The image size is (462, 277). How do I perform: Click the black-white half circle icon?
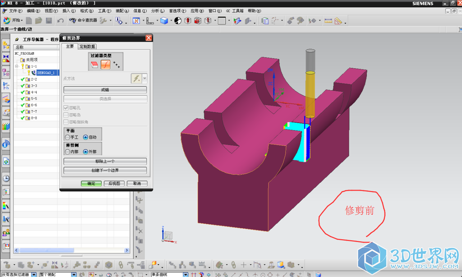178,21
